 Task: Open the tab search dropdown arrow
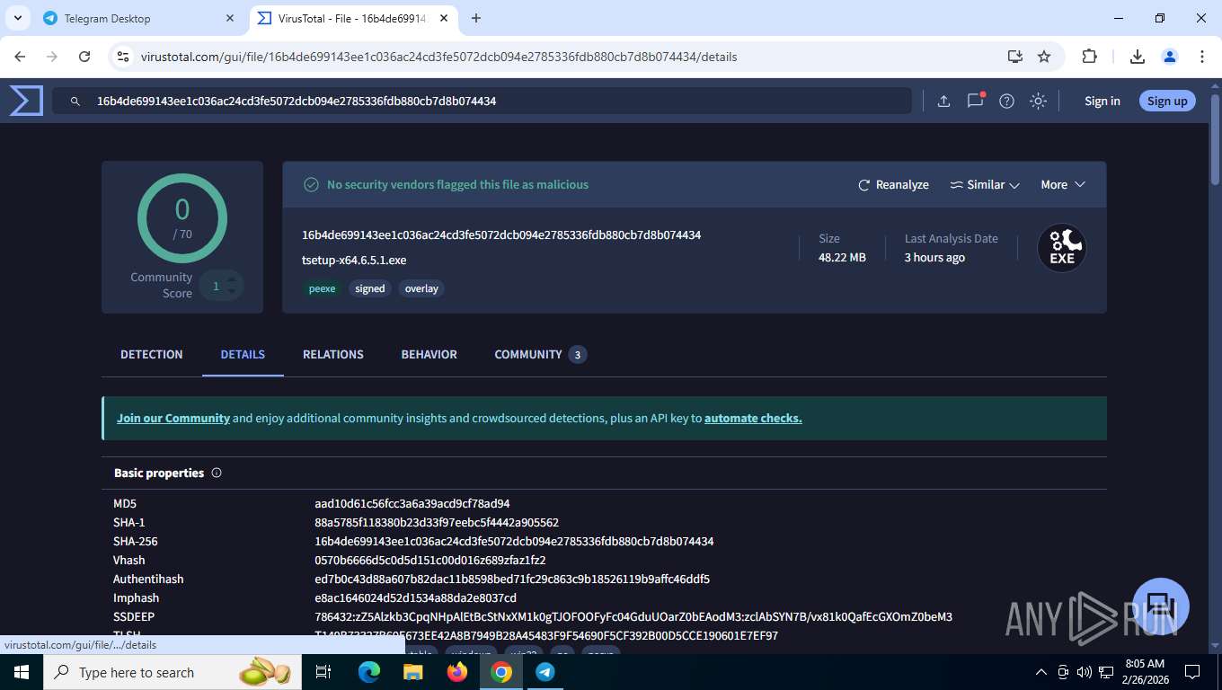point(17,18)
